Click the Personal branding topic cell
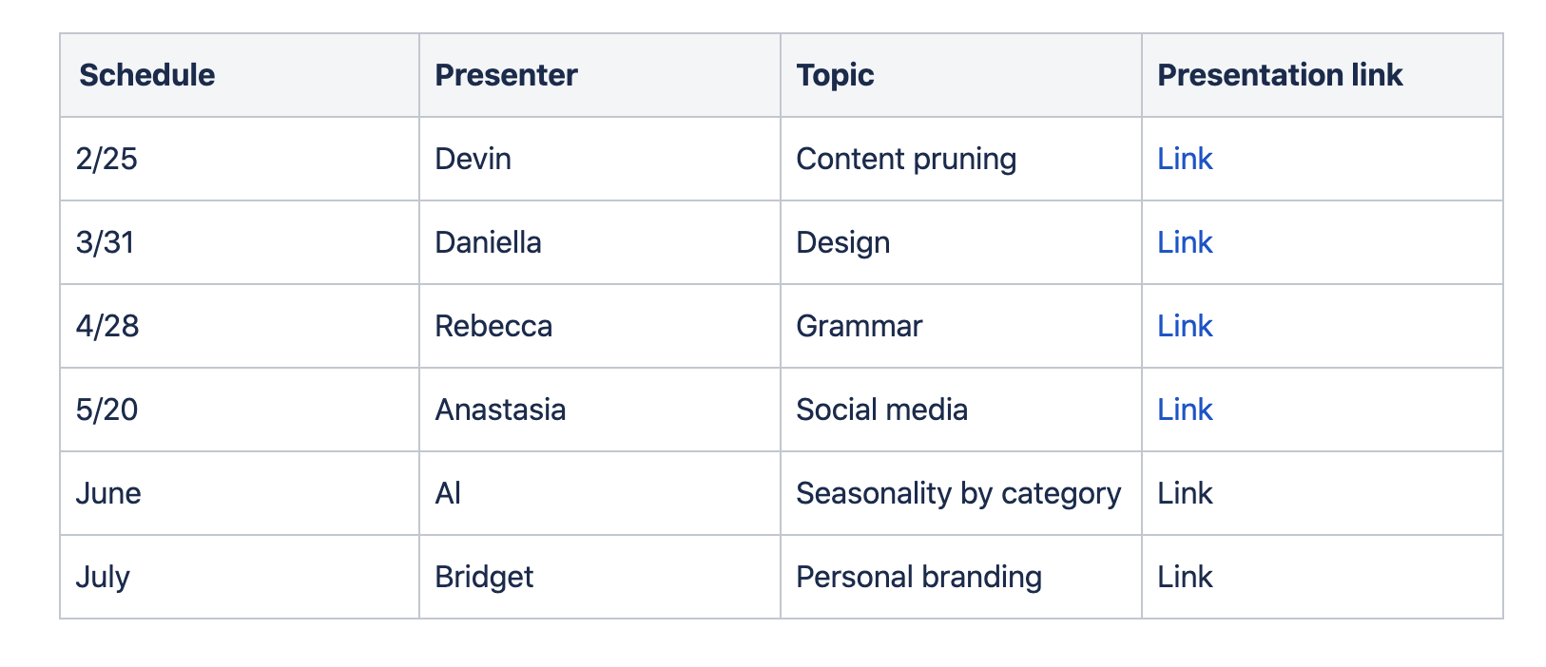The width and height of the screenshot is (1546, 667). [x=918, y=577]
